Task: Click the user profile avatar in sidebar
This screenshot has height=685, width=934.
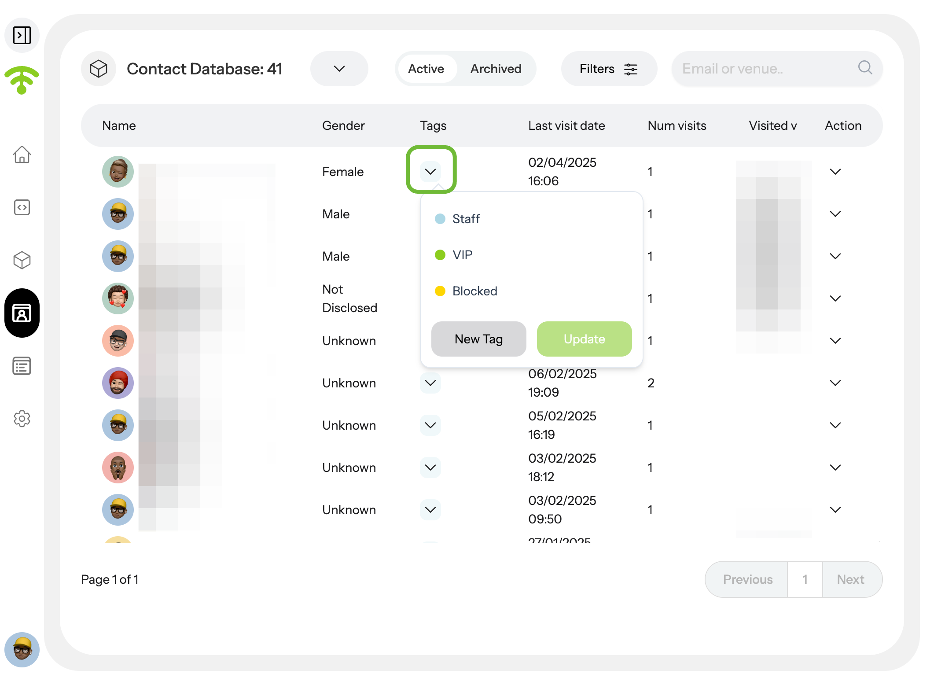Action: pos(22,649)
